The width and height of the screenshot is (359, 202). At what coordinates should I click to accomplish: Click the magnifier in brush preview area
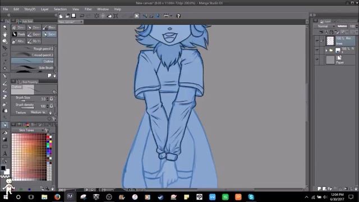(x=54, y=92)
